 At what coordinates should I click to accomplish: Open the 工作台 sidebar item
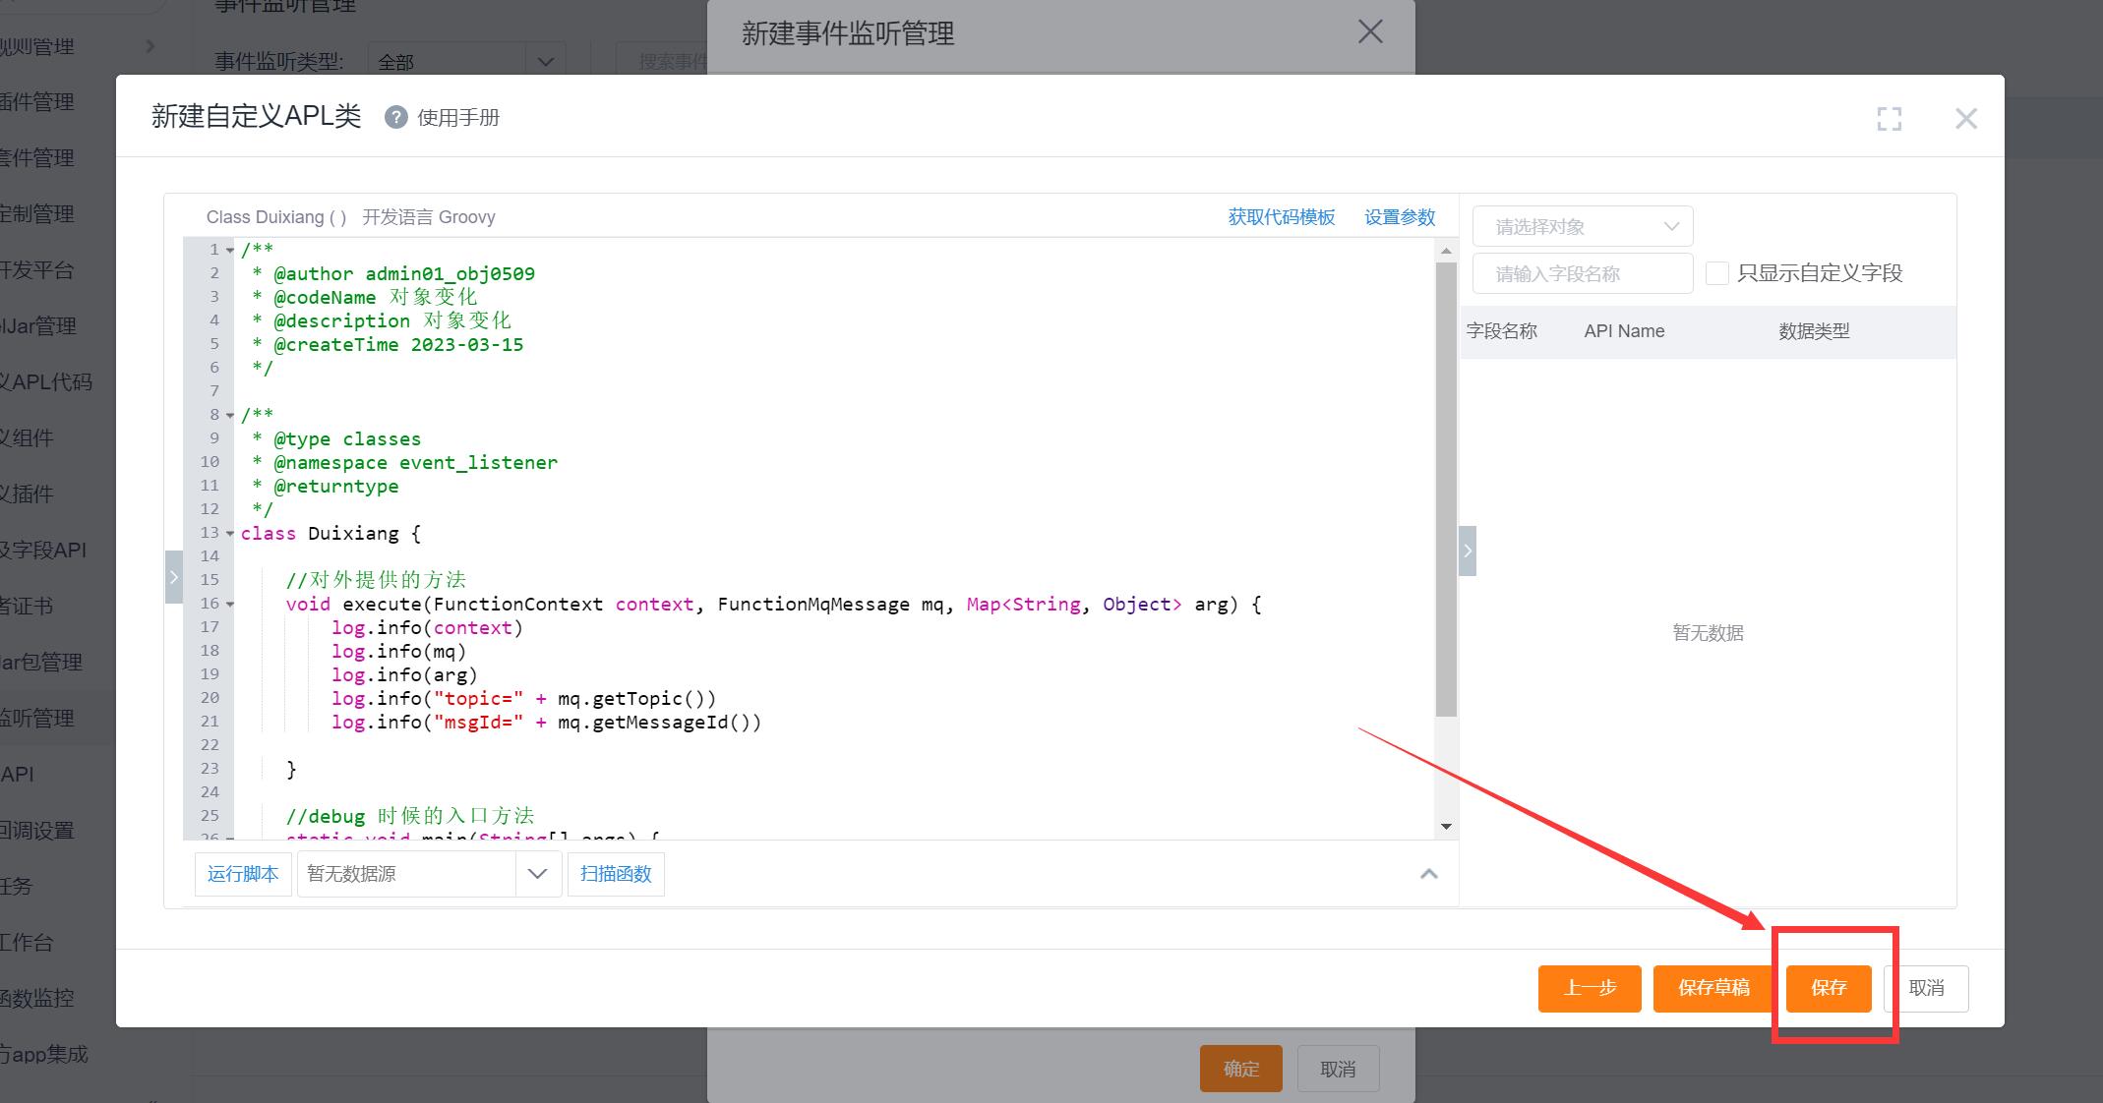click(27, 943)
